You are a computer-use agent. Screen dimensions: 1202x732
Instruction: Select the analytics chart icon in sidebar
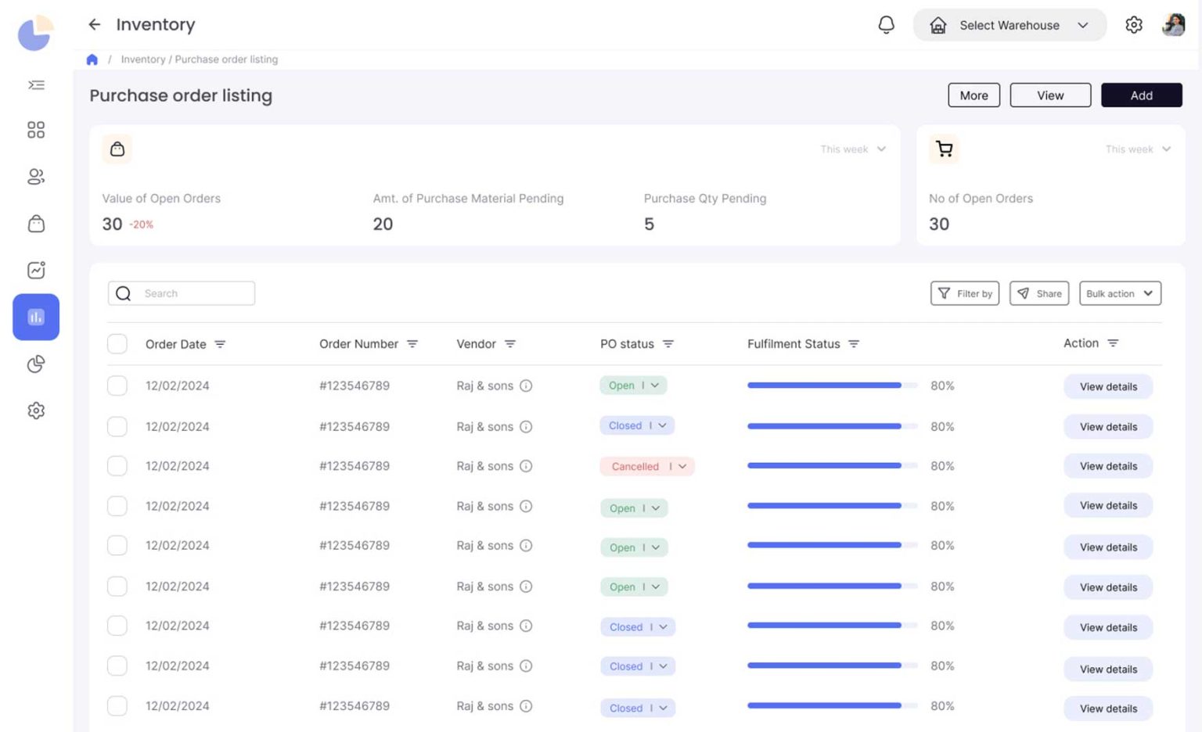pyautogui.click(x=36, y=270)
